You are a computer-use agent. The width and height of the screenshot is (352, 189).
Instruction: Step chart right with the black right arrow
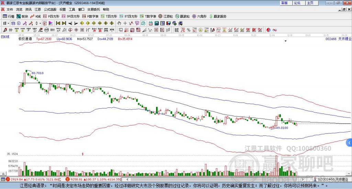coord(76,23)
